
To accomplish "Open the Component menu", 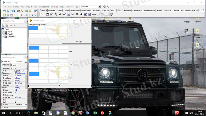I will pyautogui.click(x=44, y=7).
